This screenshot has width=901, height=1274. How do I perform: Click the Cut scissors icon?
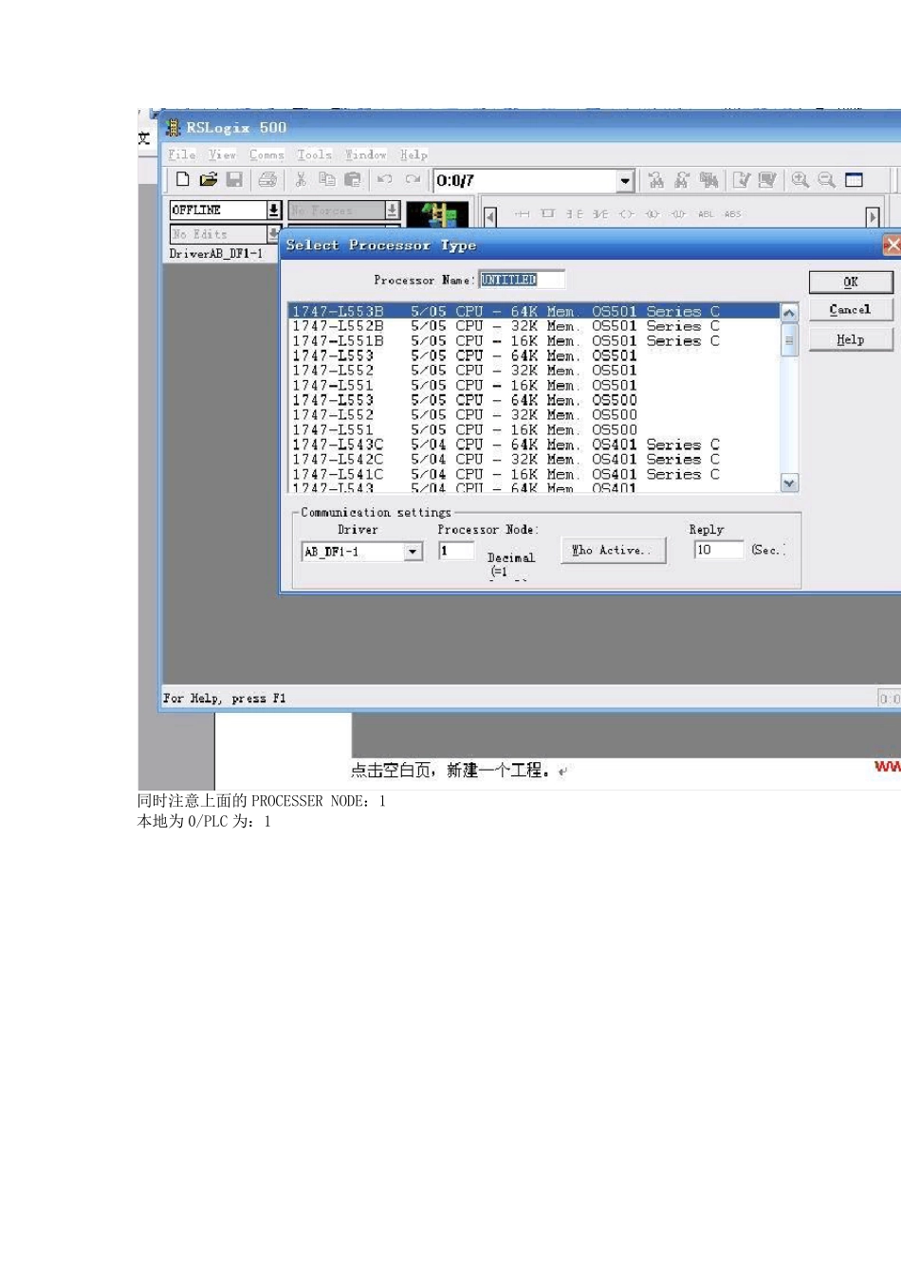click(x=301, y=179)
